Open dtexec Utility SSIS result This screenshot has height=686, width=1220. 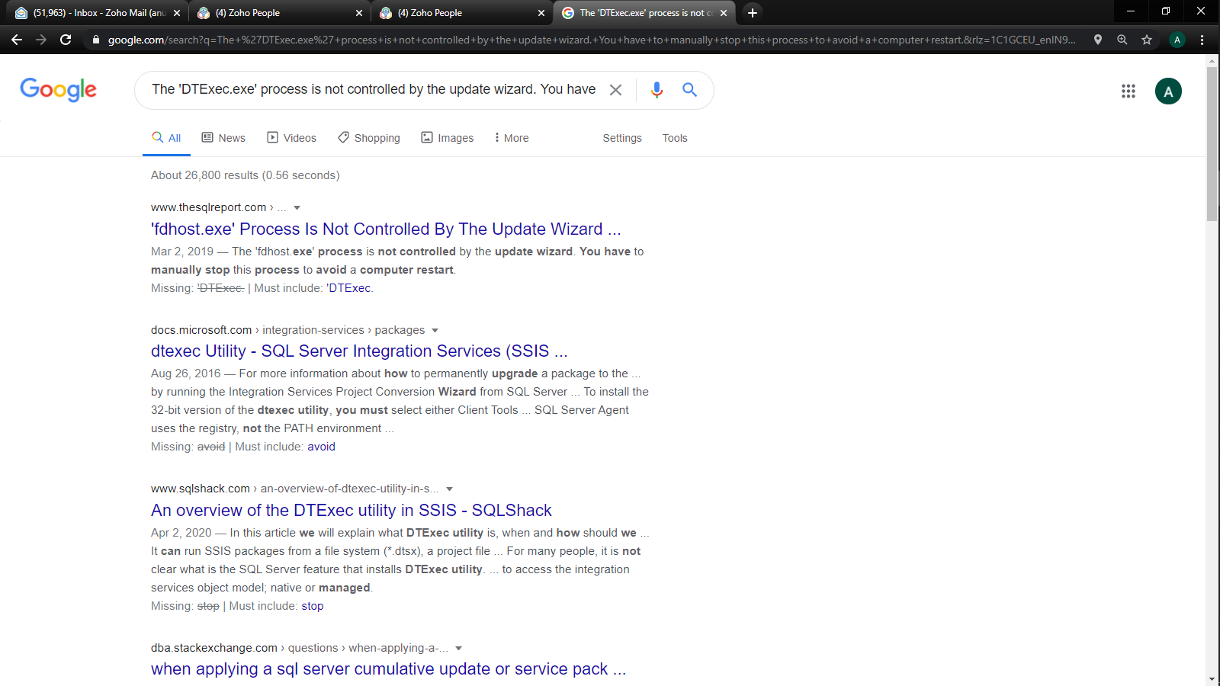point(359,351)
